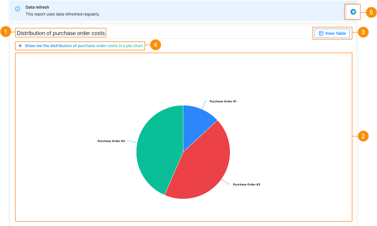Click the Distribution of purchase order costs title

tap(61, 33)
